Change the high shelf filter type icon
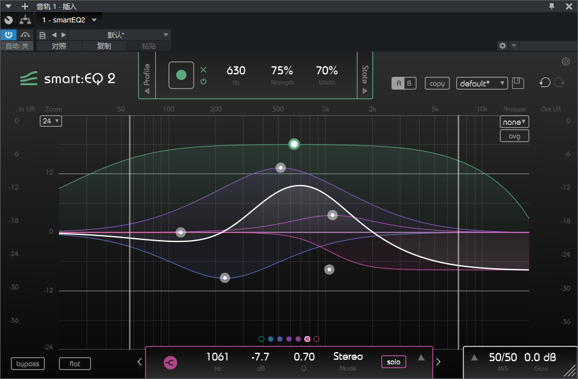Viewport: 578px width, 379px height. [170, 363]
